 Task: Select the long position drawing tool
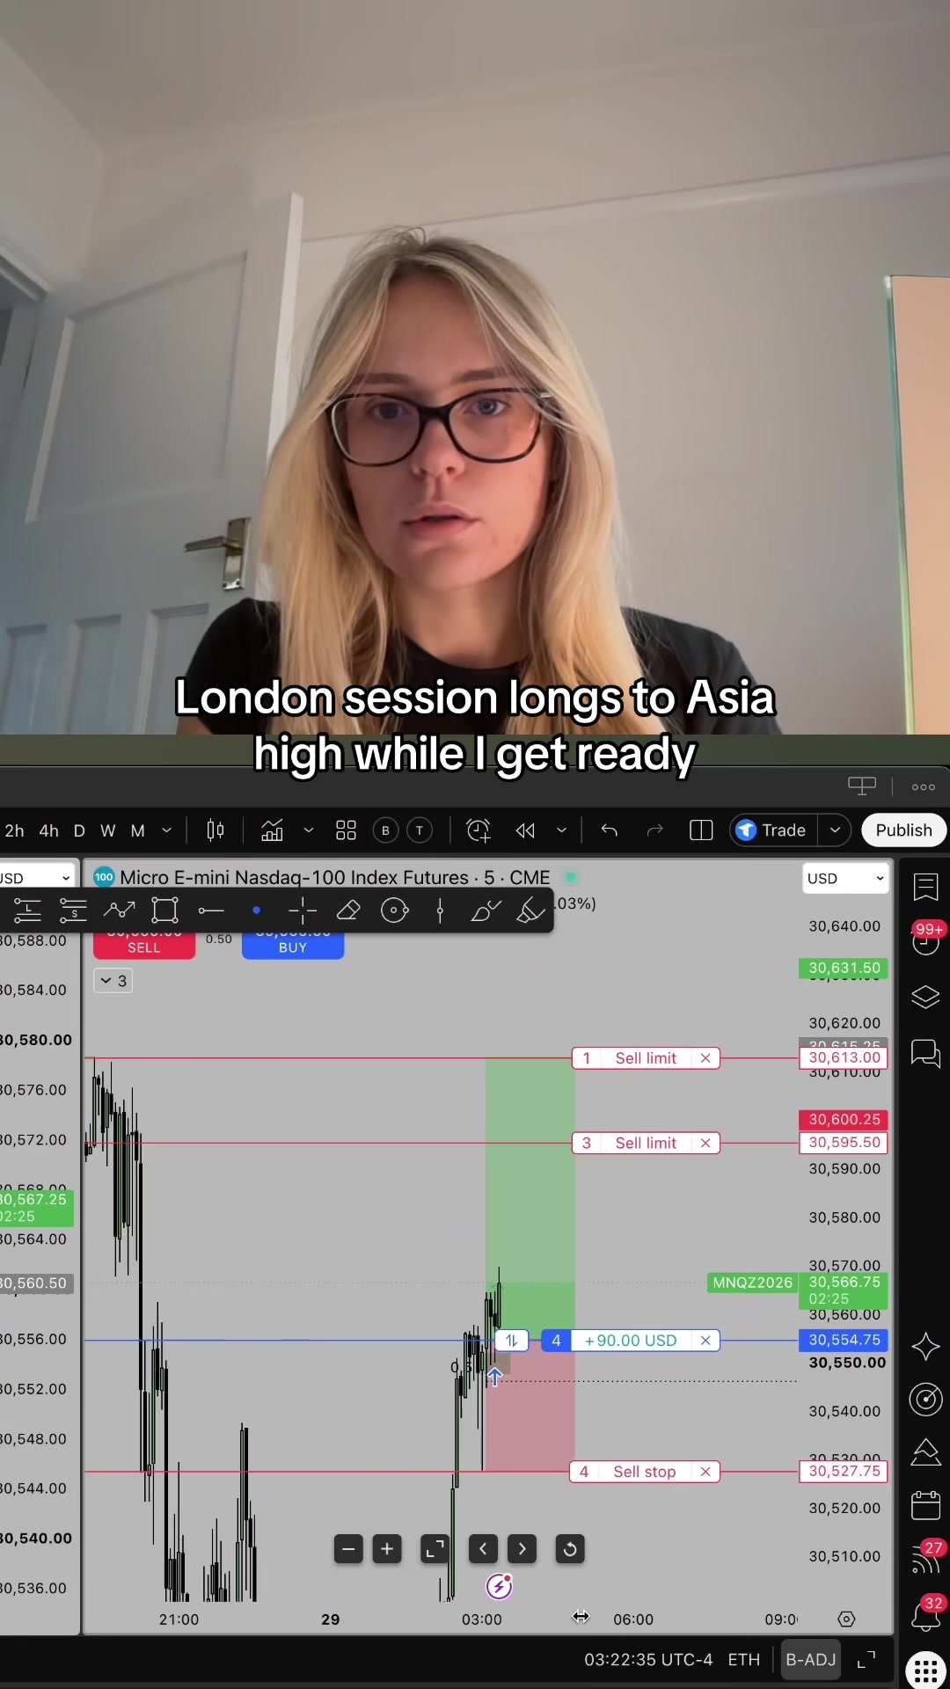tap(27, 910)
